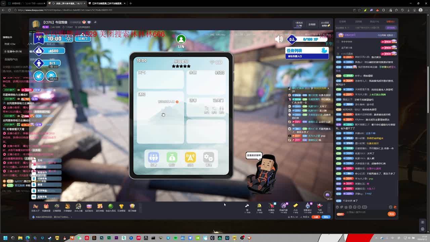Image resolution: width=430 pixels, height=242 pixels.
Task: Open the red gift box activity icon
Action: point(46,208)
